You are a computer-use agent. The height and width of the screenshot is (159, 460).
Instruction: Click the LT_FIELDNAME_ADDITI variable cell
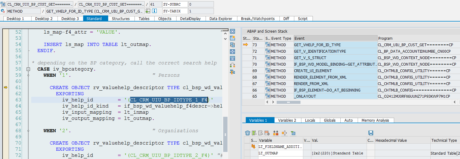[x=281, y=147]
